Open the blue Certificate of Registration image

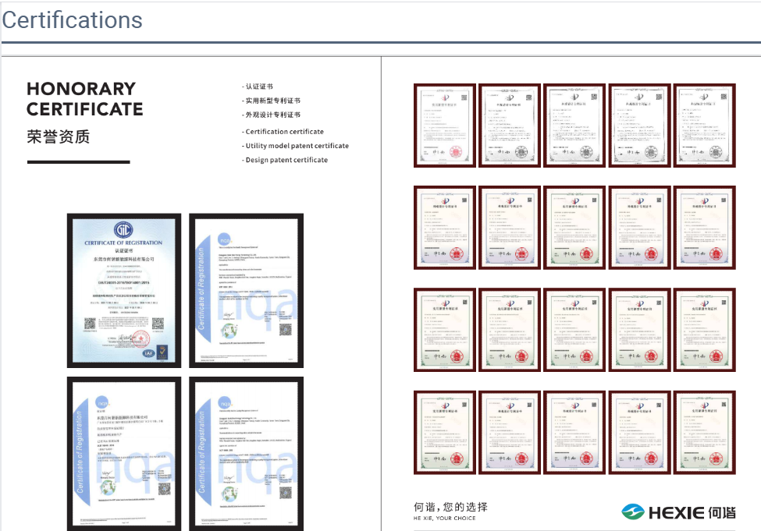tap(124, 290)
